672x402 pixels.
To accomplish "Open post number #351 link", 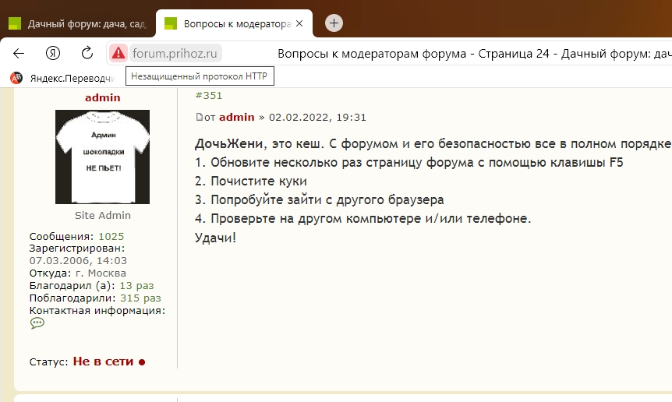I will tap(208, 96).
